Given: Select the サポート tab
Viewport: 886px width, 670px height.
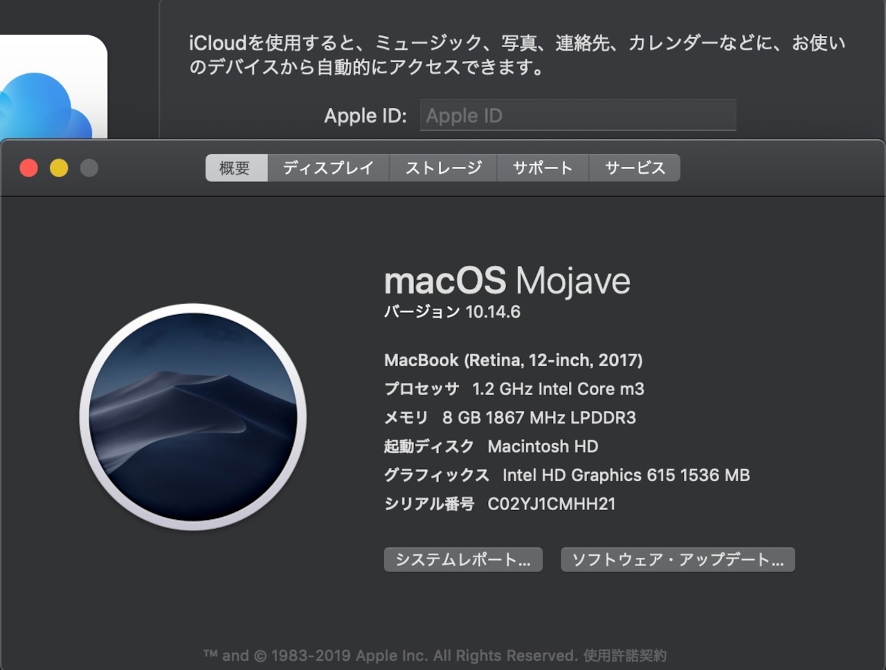Looking at the screenshot, I should [x=543, y=168].
